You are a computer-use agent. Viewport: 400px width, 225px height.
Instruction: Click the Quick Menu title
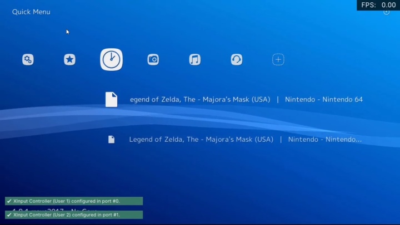click(x=31, y=12)
